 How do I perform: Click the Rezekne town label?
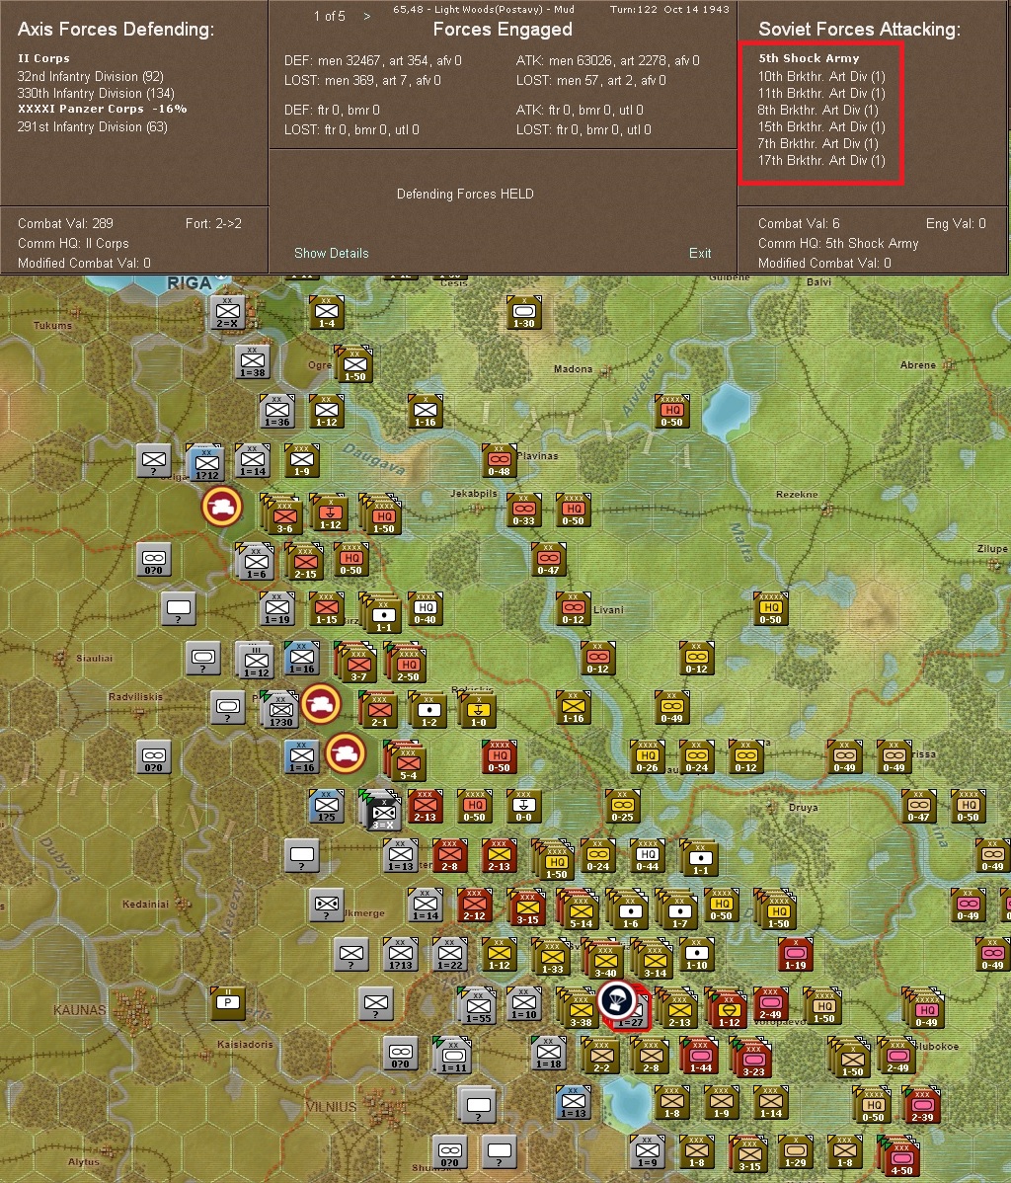[x=797, y=494]
